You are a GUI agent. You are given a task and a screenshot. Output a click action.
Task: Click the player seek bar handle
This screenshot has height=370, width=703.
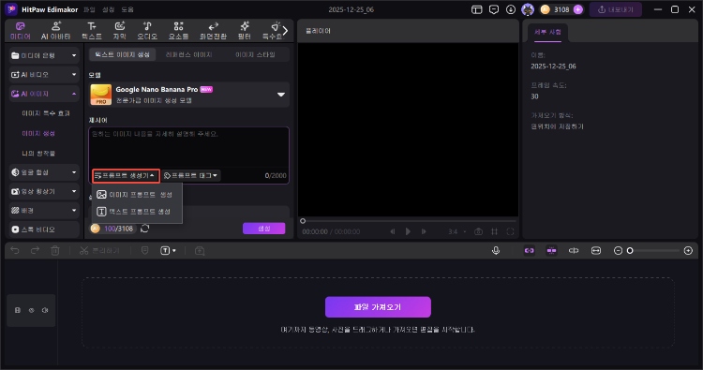point(303,221)
